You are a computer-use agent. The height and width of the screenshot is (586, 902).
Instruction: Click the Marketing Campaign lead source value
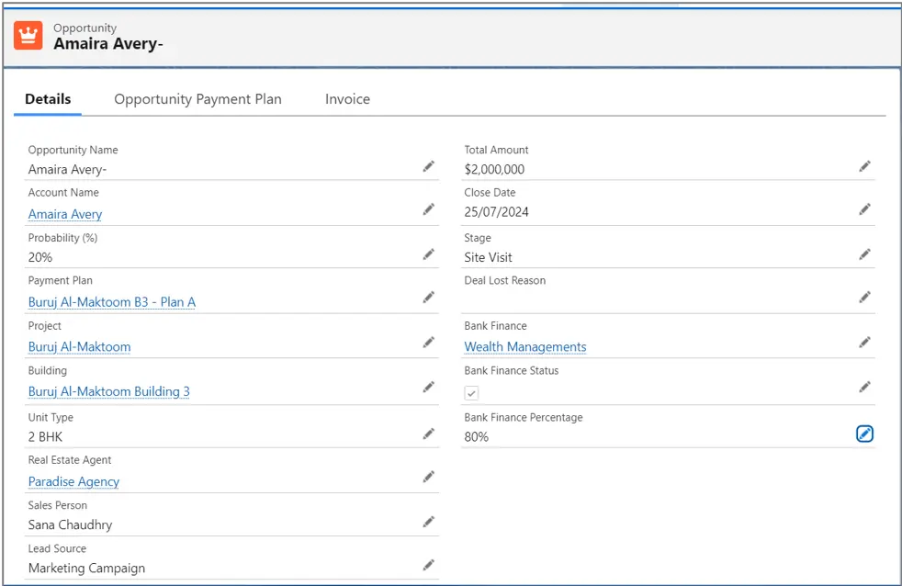[x=86, y=569]
